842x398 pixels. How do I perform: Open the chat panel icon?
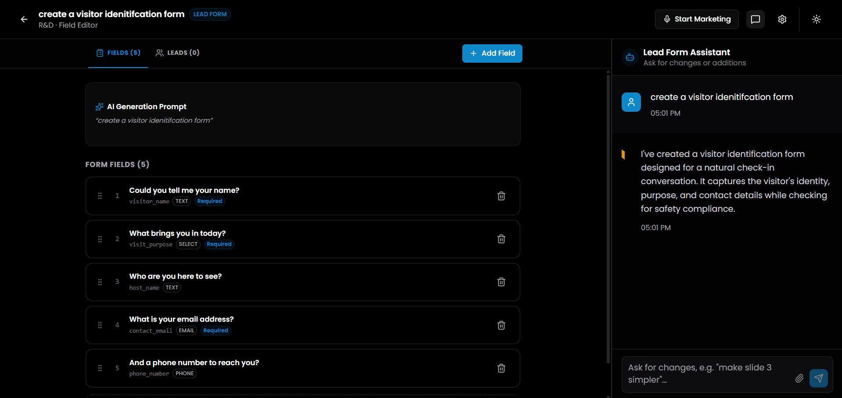(x=756, y=19)
